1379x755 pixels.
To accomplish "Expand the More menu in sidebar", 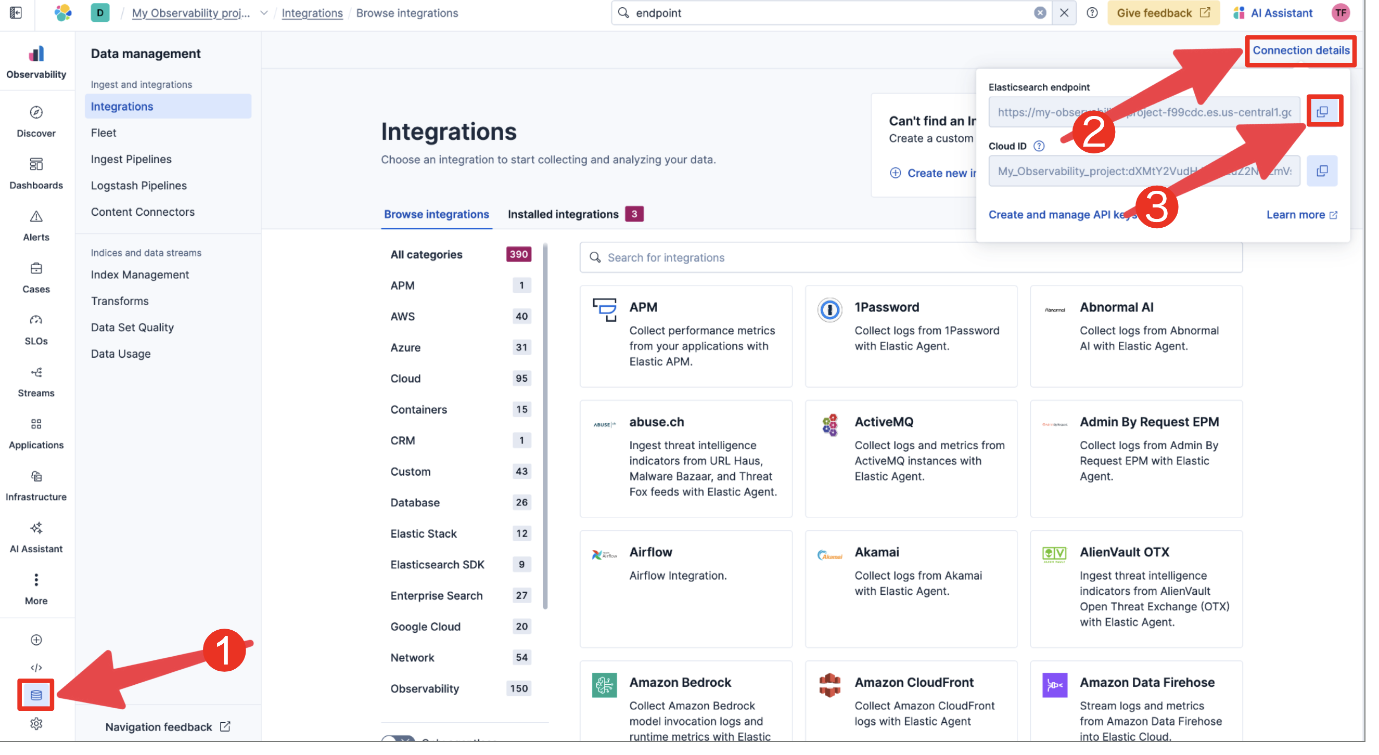I will coord(36,588).
